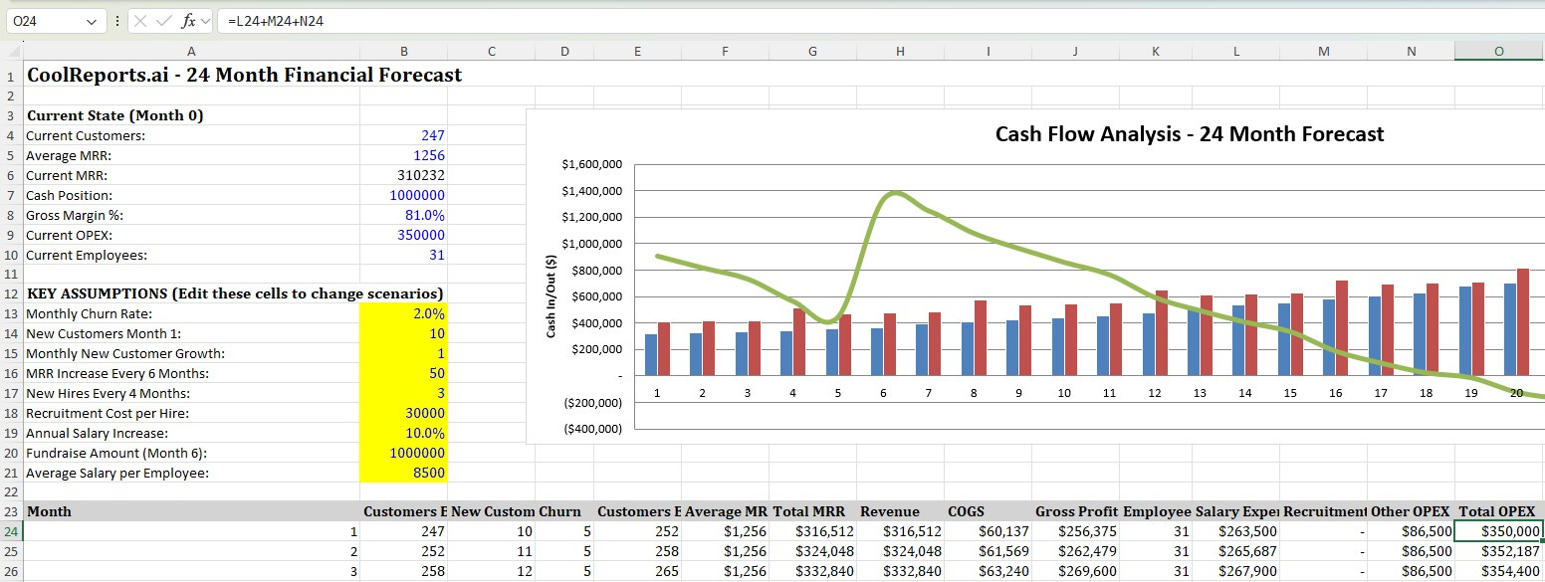Click the Current State (Month 0) heading
This screenshot has height=582, width=1545.
click(191, 115)
